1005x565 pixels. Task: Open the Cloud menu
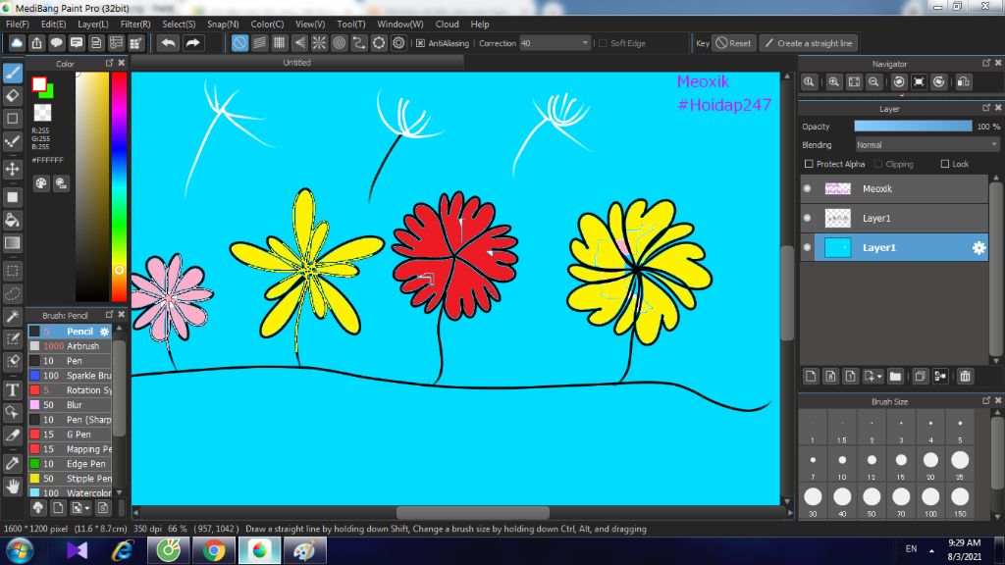447,25
